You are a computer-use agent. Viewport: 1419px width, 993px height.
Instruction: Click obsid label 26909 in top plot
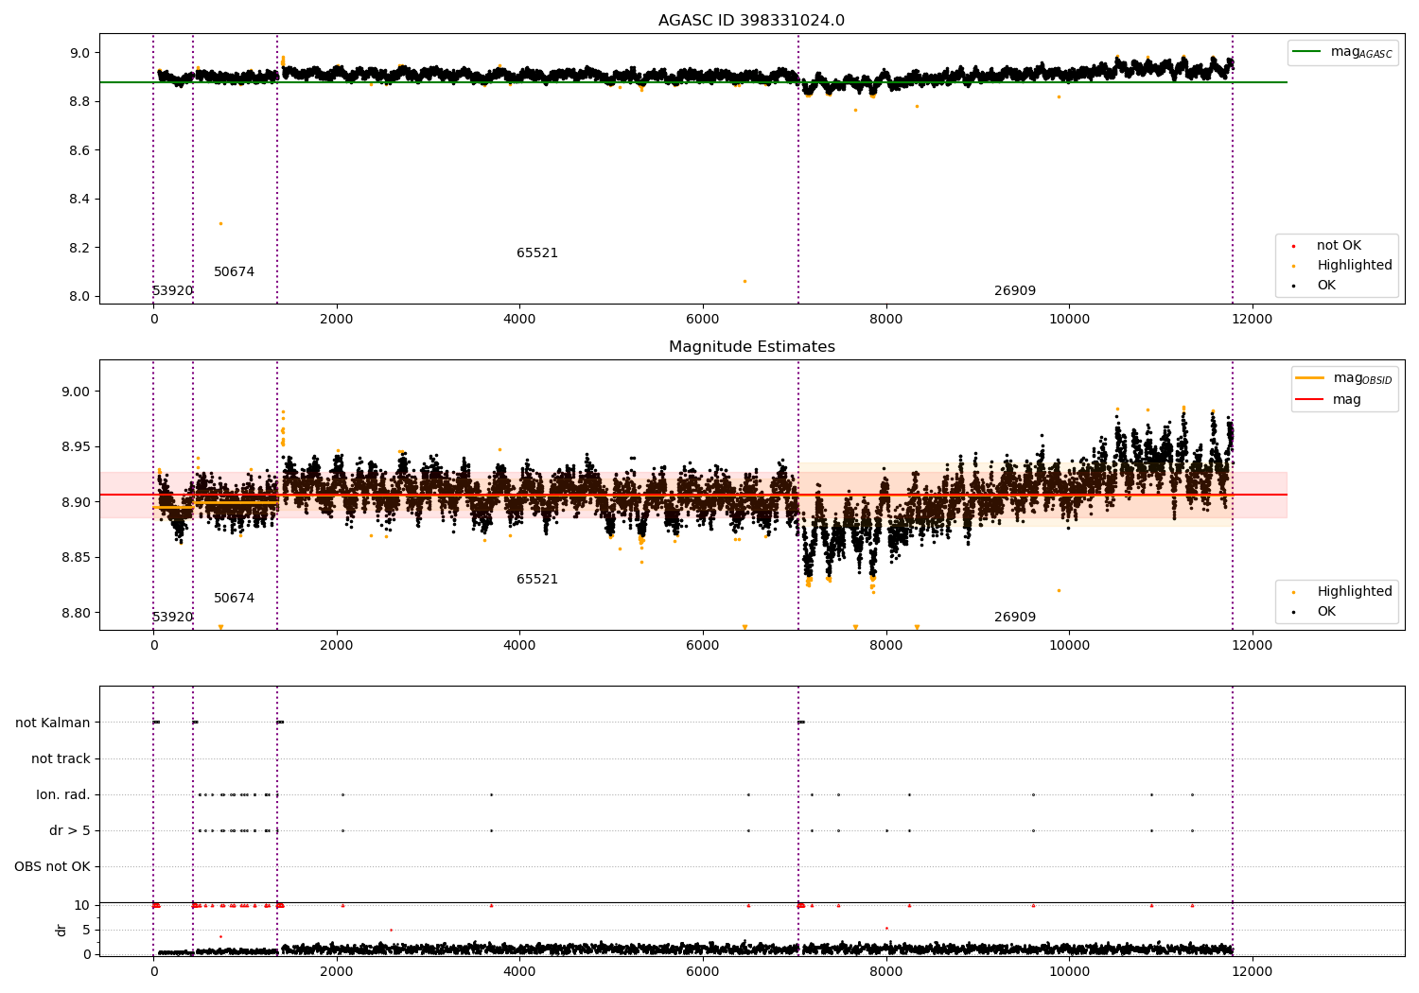1015,291
